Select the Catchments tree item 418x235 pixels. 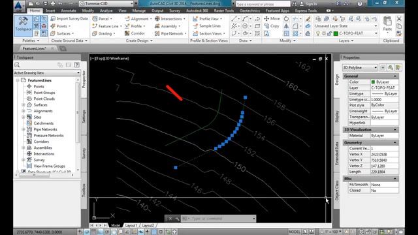click(x=44, y=123)
